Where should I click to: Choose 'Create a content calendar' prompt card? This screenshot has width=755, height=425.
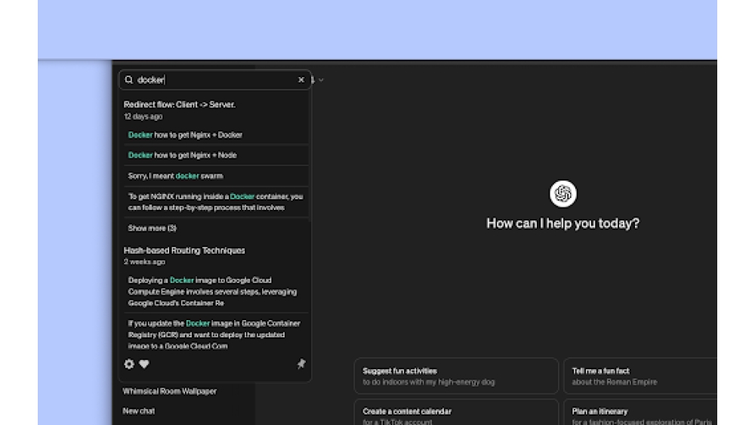point(456,412)
